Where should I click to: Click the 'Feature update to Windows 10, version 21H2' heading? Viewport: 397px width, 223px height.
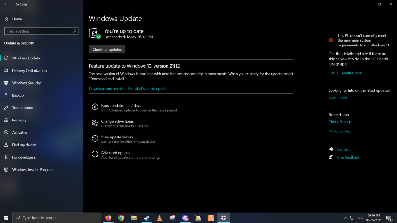134,66
